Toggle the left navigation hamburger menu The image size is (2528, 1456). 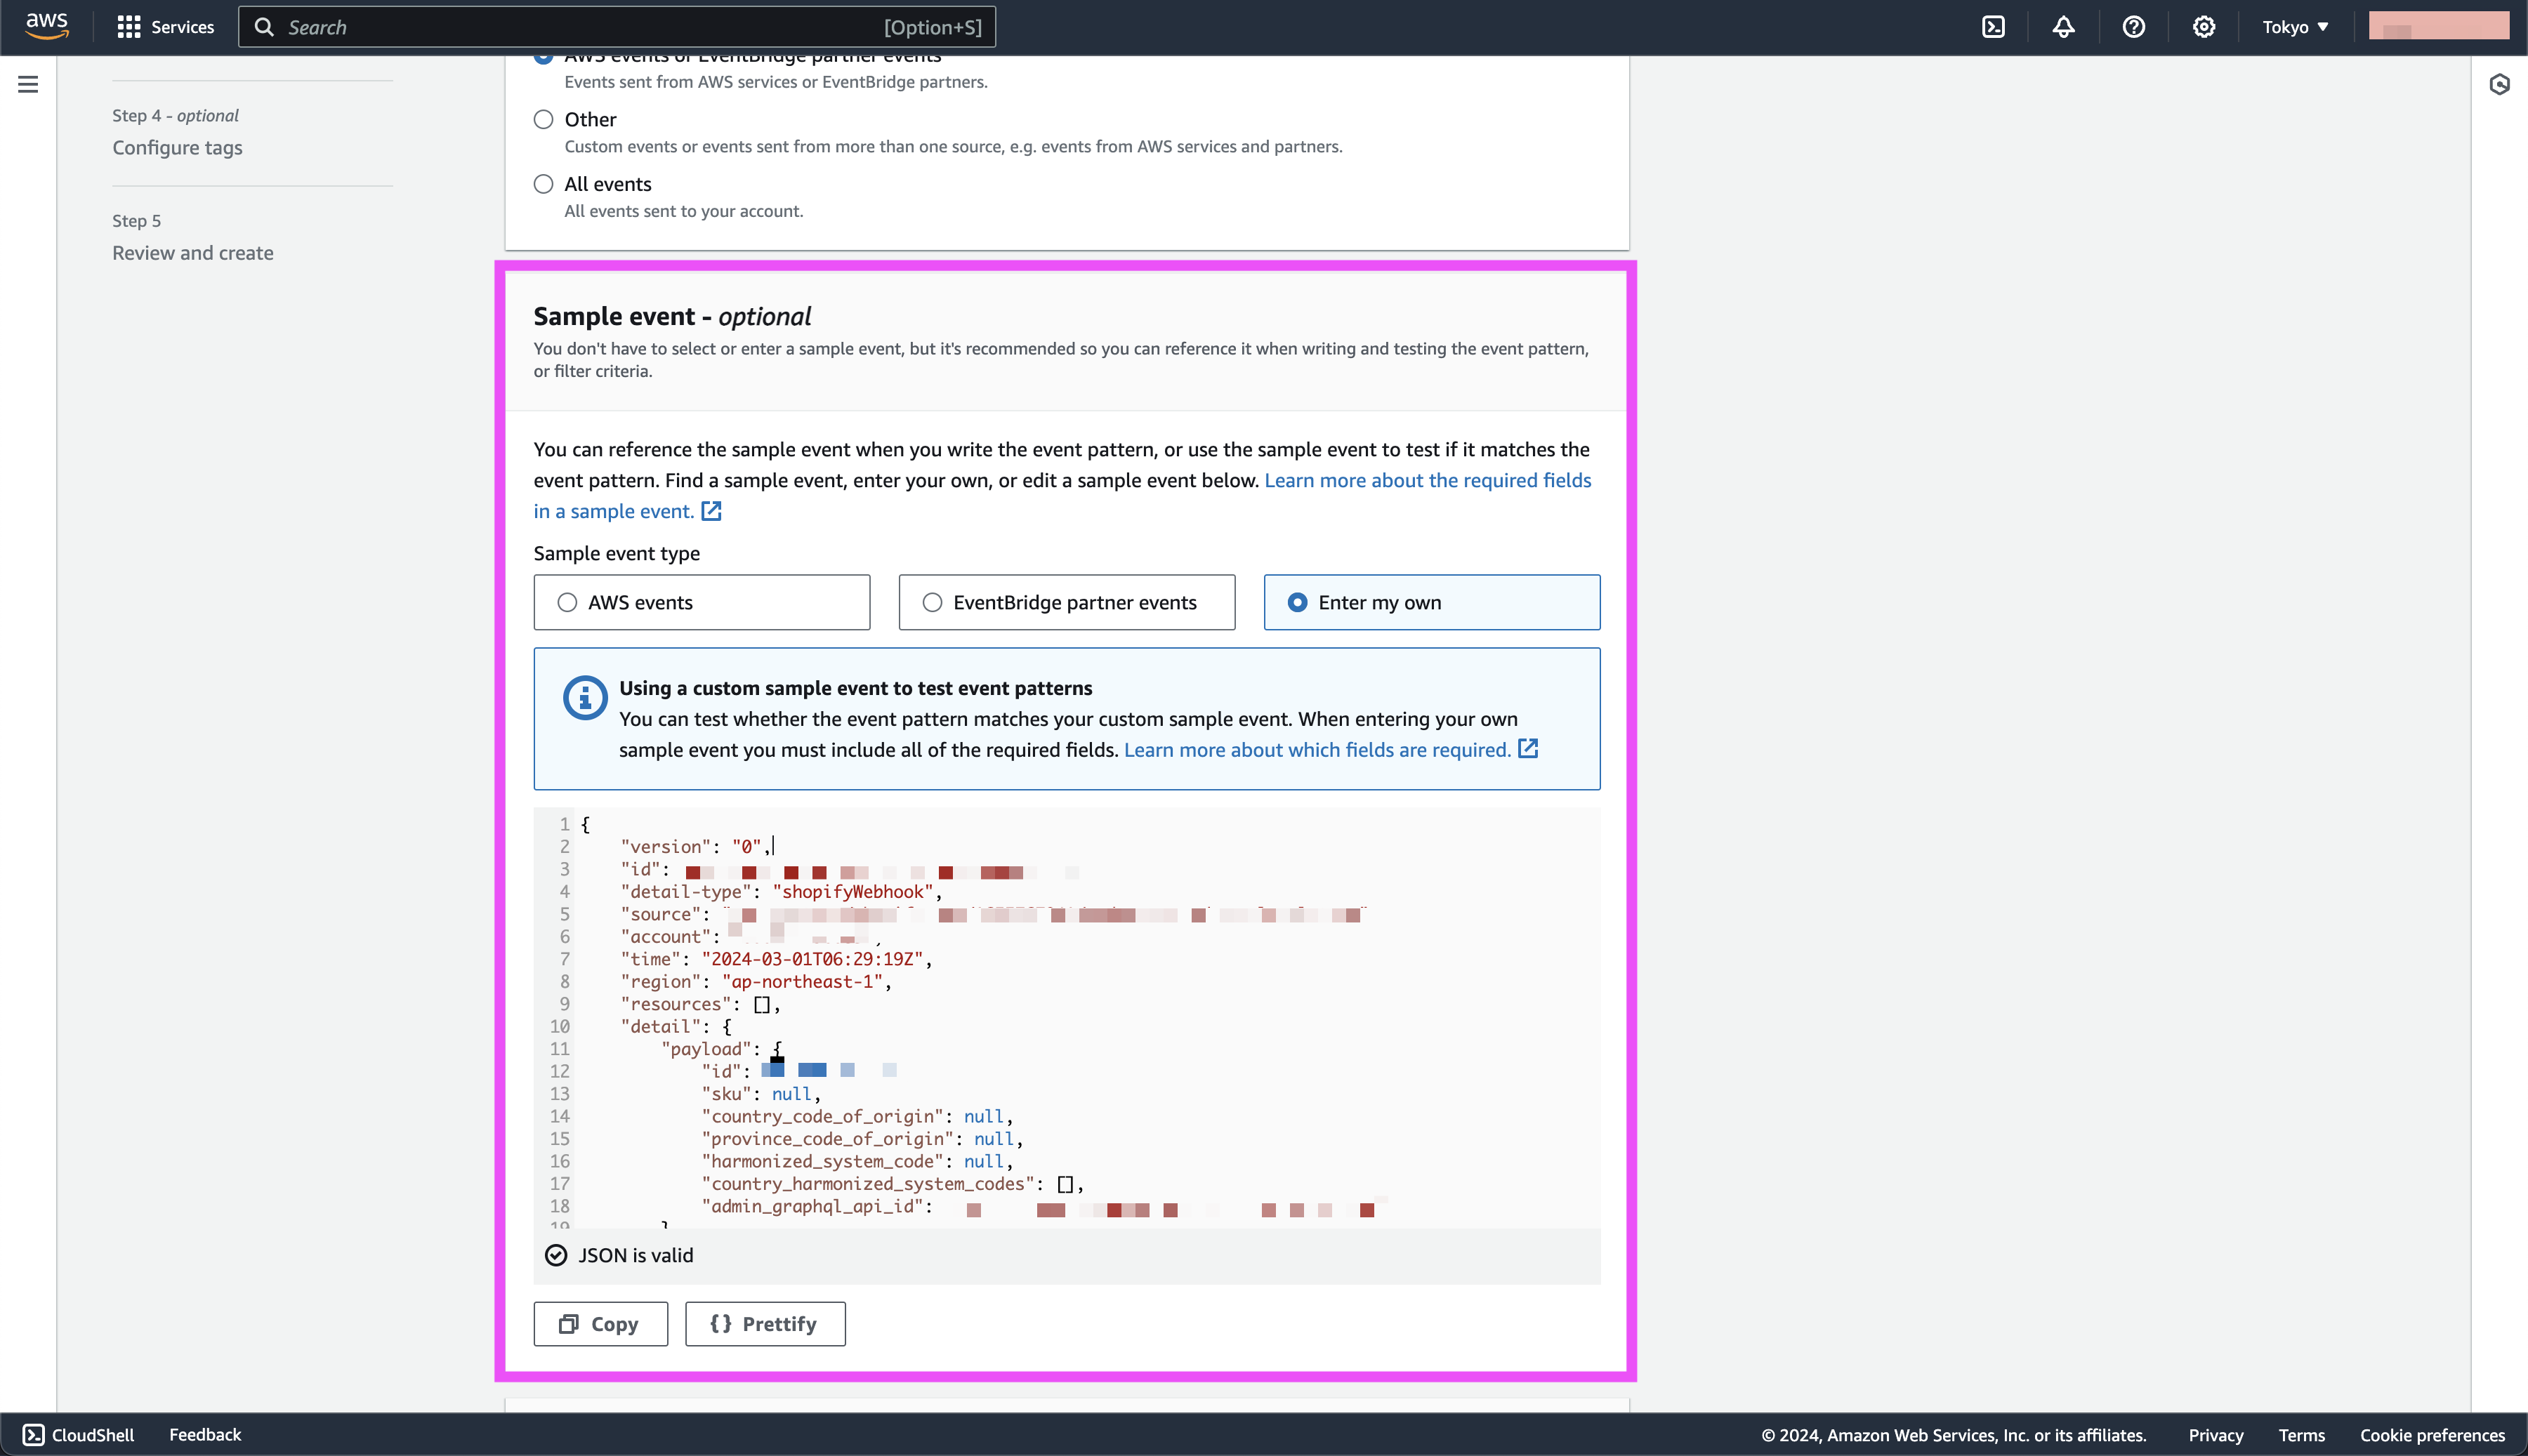pyautogui.click(x=28, y=84)
